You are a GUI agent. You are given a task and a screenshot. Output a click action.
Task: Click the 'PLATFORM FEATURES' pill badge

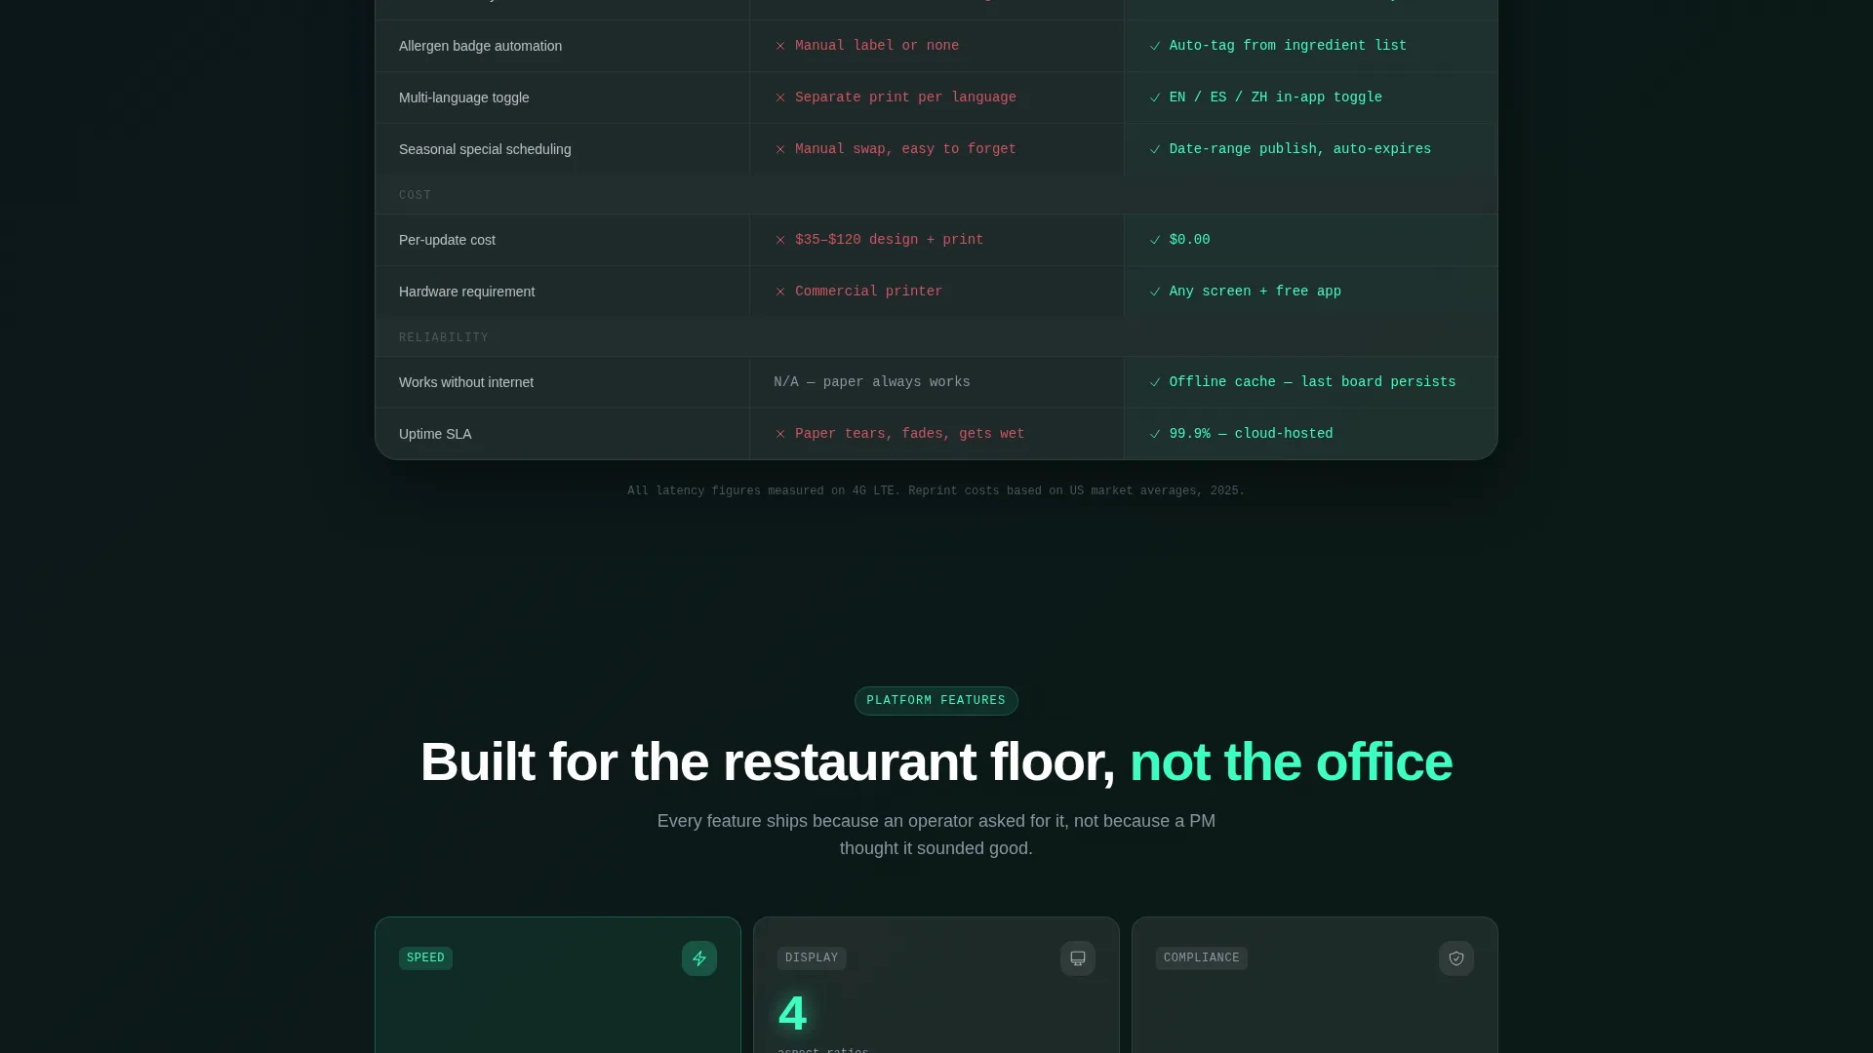coord(936,701)
